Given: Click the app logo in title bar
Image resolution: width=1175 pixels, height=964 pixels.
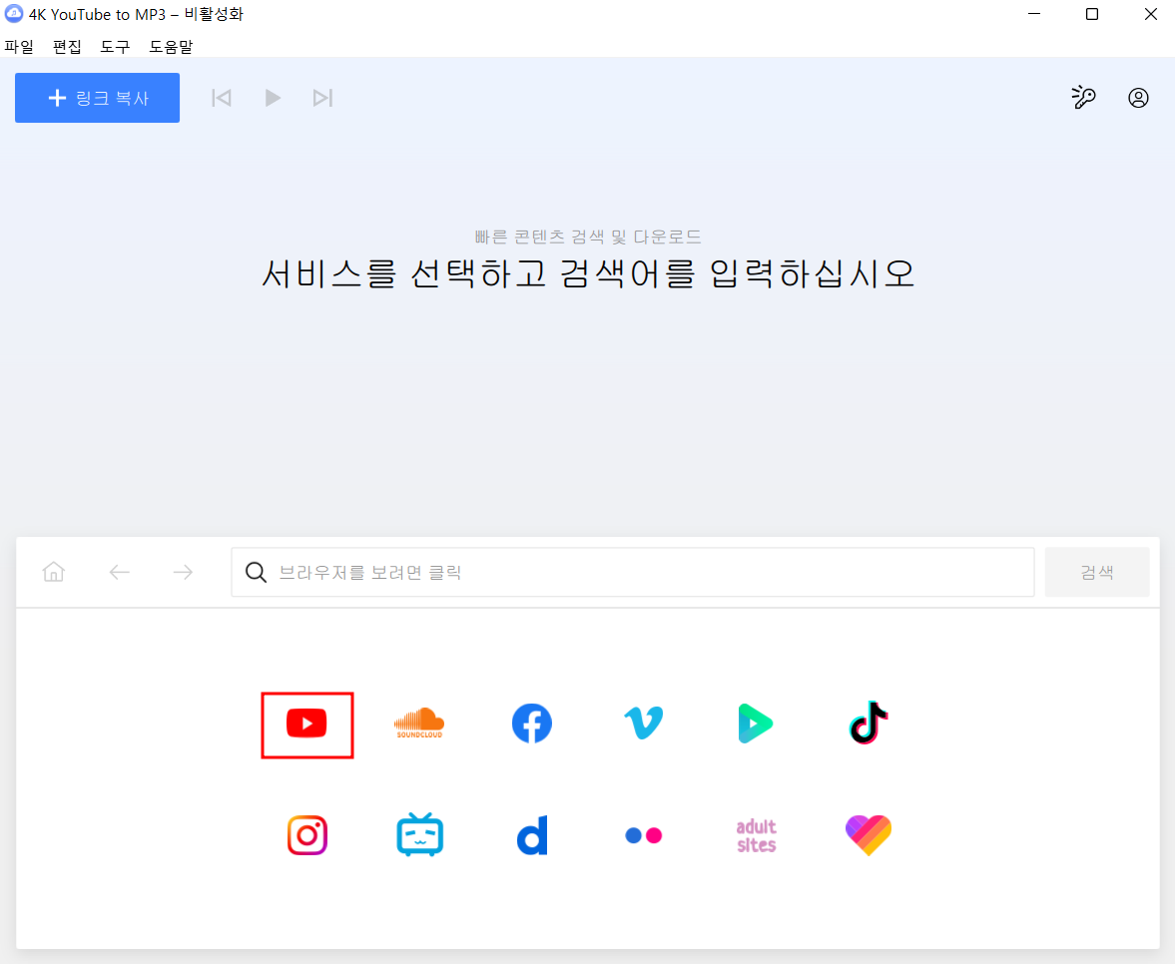Looking at the screenshot, I should [14, 14].
